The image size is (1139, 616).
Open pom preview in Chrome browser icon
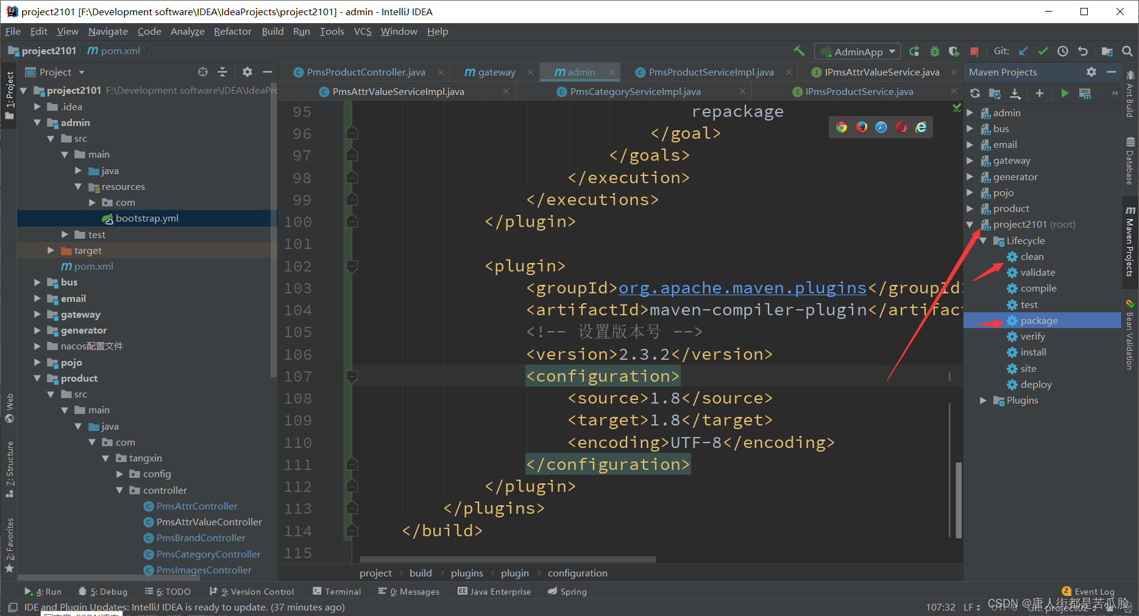842,127
